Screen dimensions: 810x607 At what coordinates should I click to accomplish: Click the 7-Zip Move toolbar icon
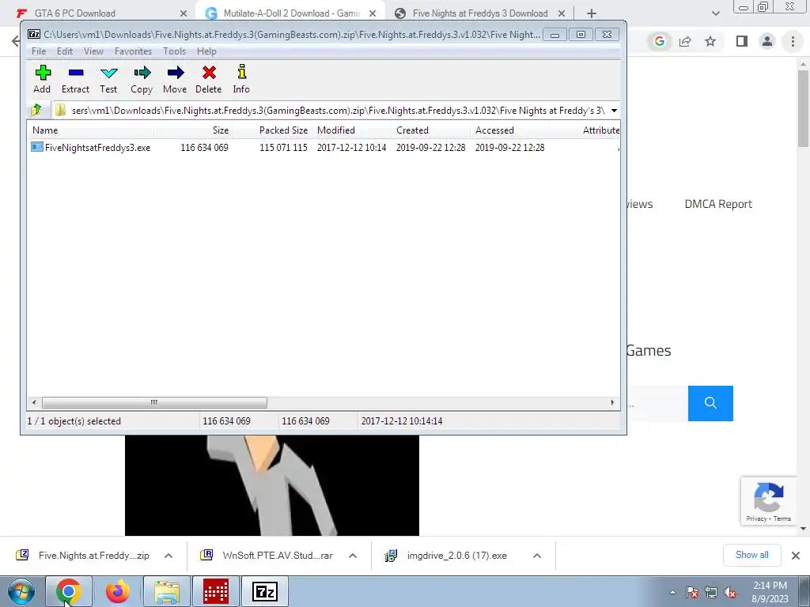[176, 73]
